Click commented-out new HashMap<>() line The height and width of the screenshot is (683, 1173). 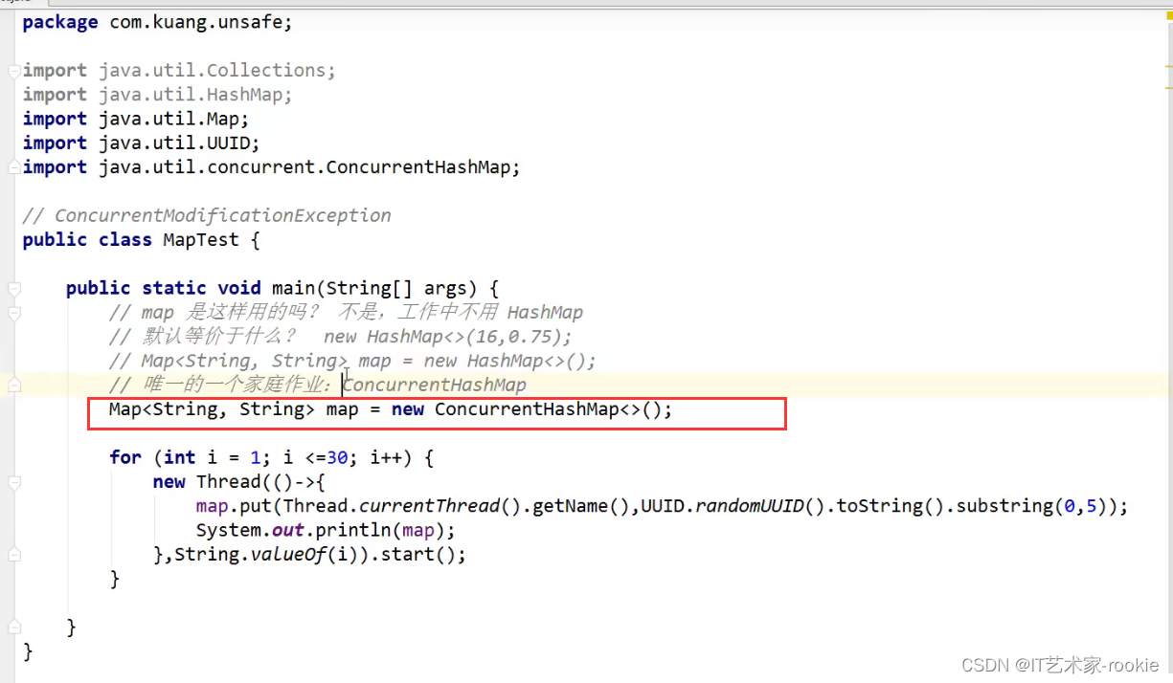pyautogui.click(x=352, y=361)
